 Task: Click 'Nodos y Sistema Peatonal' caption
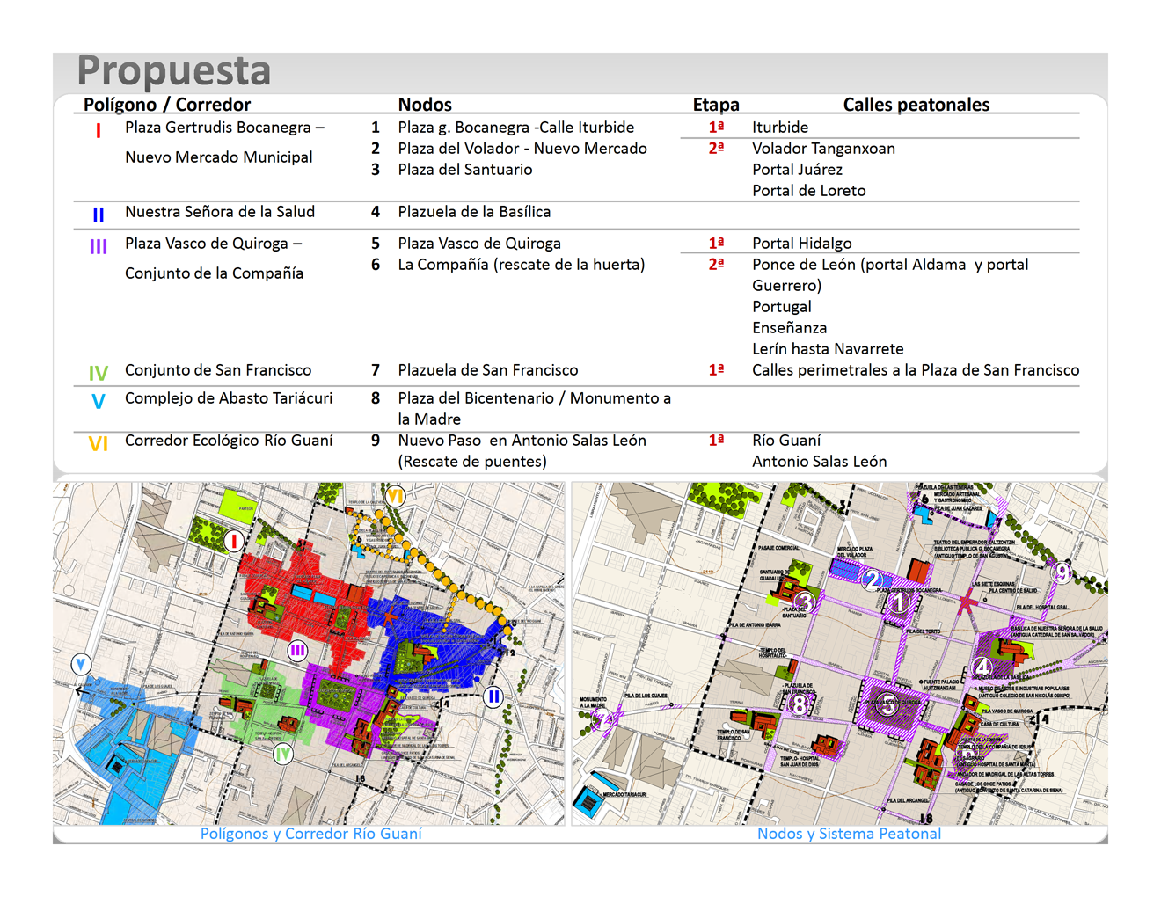tap(849, 833)
